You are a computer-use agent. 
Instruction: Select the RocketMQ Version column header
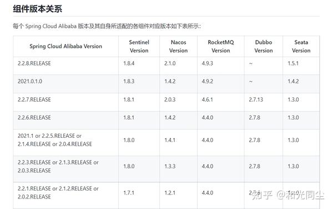pyautogui.click(x=221, y=46)
